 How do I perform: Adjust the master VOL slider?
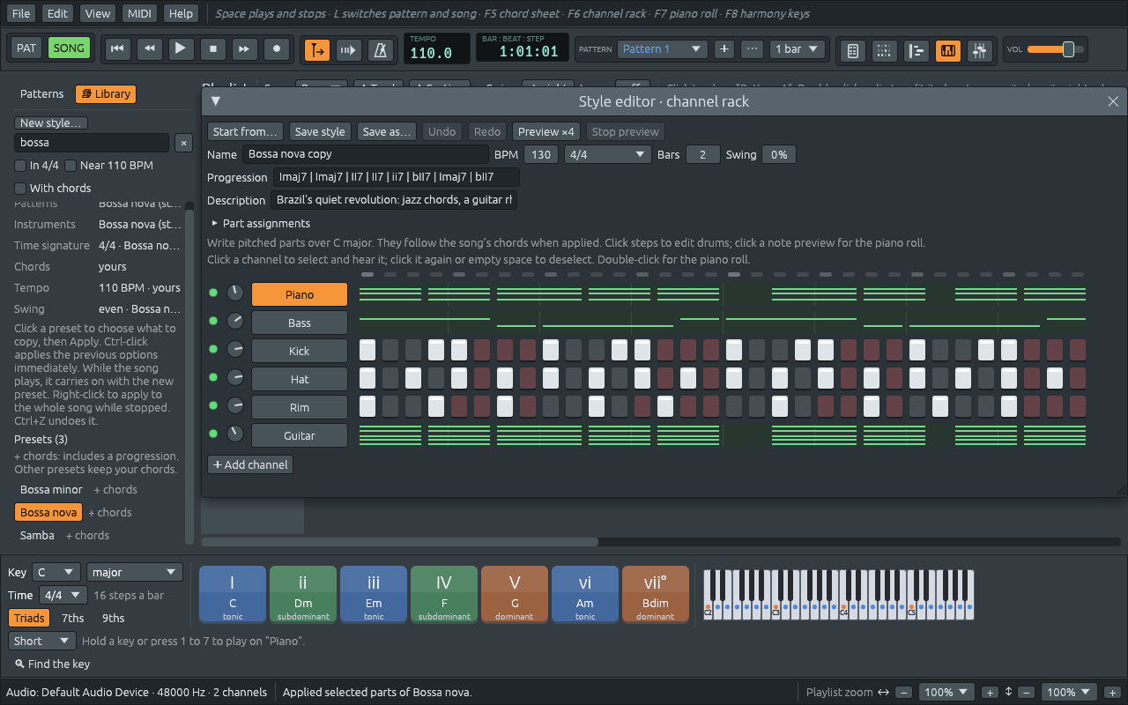[x=1054, y=50]
